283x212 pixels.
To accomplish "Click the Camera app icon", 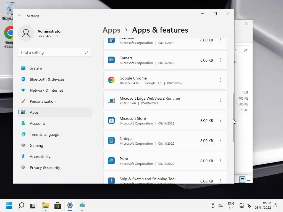I will (111, 60).
